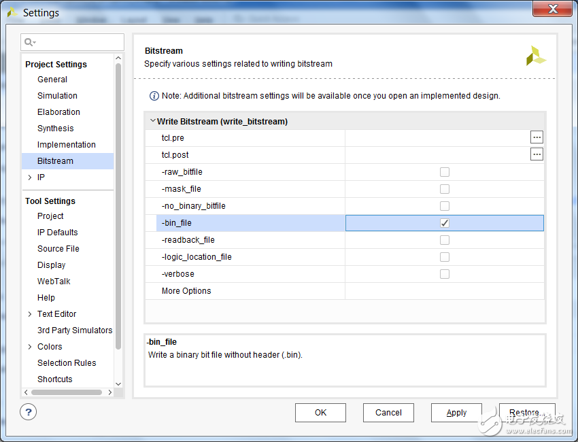Open the Implementation settings page
The height and width of the screenshot is (442, 578).
click(66, 145)
